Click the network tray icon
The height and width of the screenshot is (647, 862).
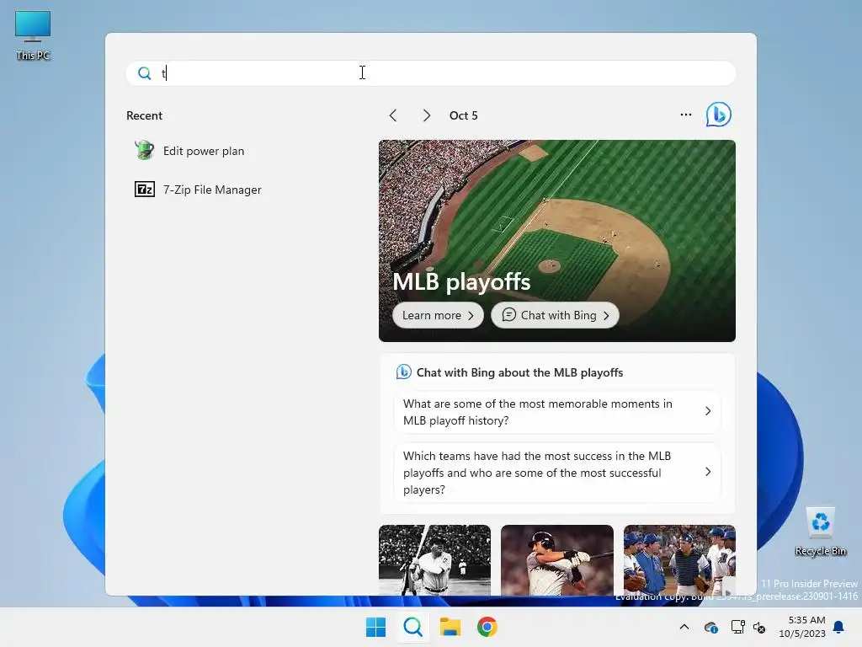737,627
